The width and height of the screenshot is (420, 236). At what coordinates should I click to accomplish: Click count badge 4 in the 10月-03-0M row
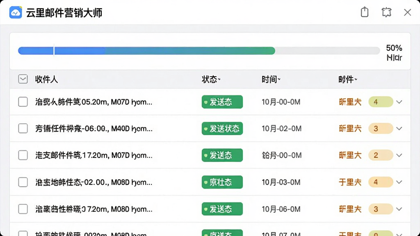(x=381, y=182)
